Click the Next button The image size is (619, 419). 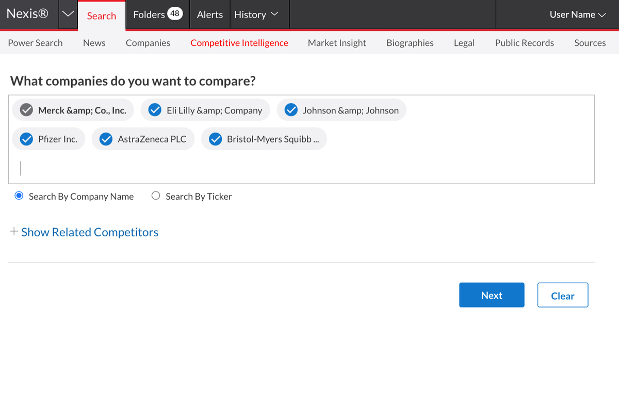492,295
